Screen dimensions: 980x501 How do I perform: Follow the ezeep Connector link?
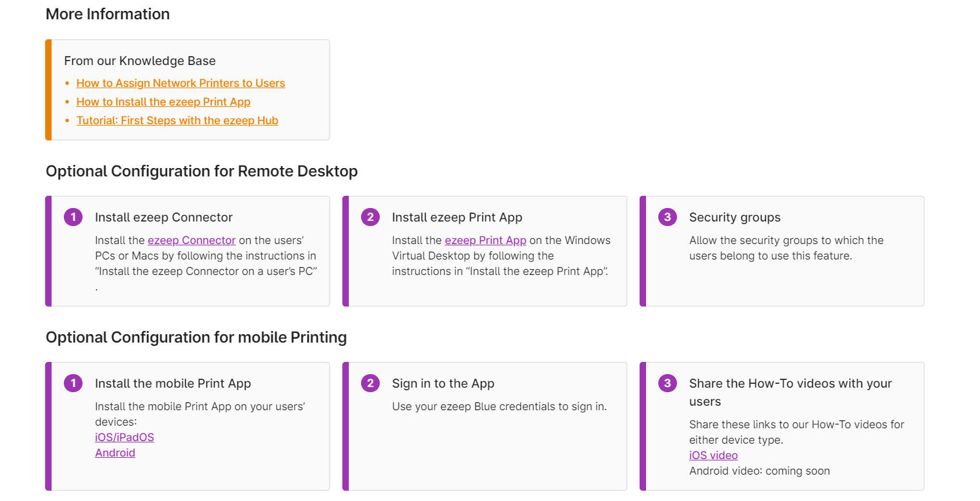[191, 240]
